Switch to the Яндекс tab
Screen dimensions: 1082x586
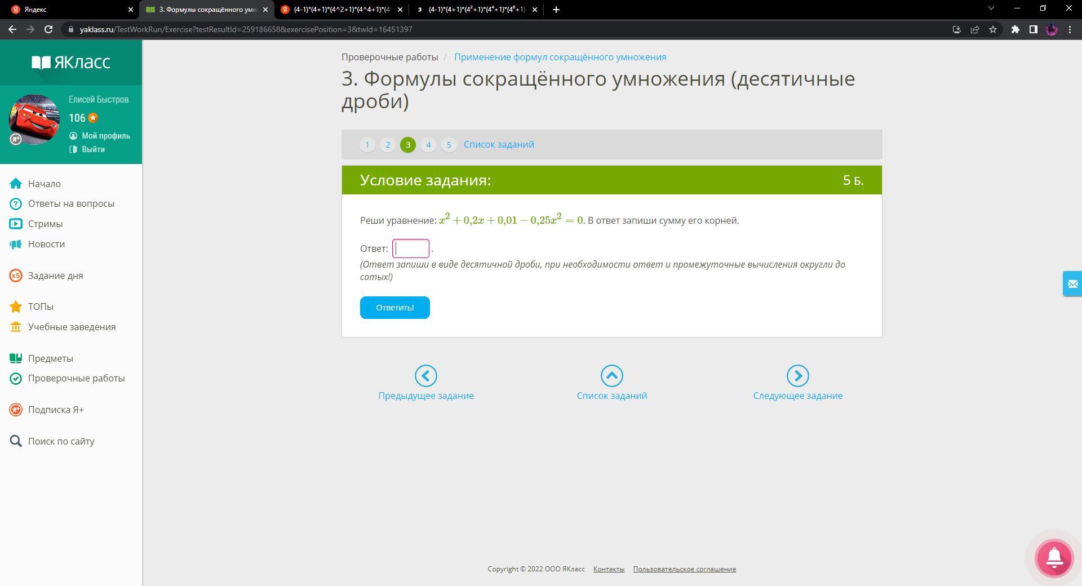(x=68, y=10)
